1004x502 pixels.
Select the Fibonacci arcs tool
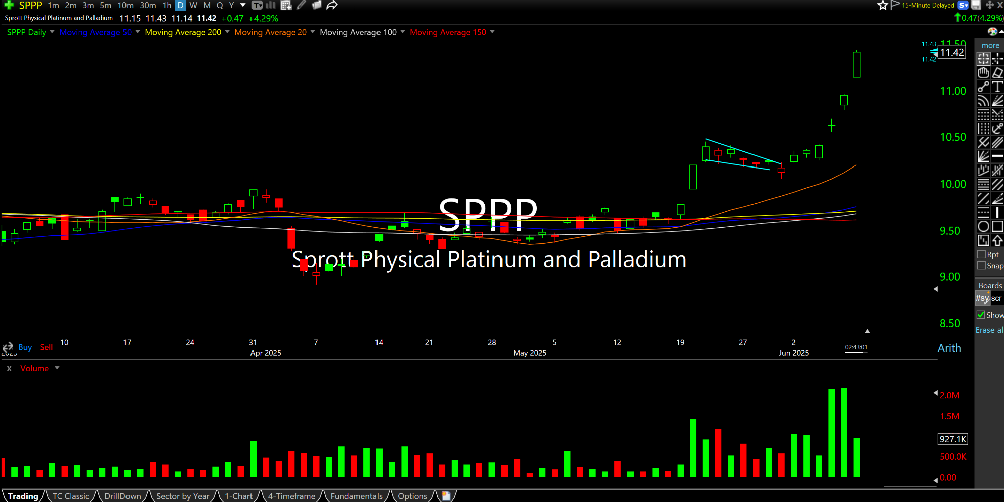tap(983, 101)
